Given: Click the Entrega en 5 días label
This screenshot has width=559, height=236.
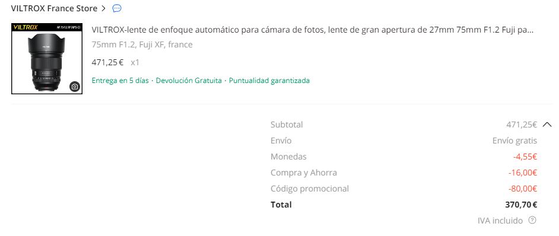Looking at the screenshot, I should click(x=120, y=80).
